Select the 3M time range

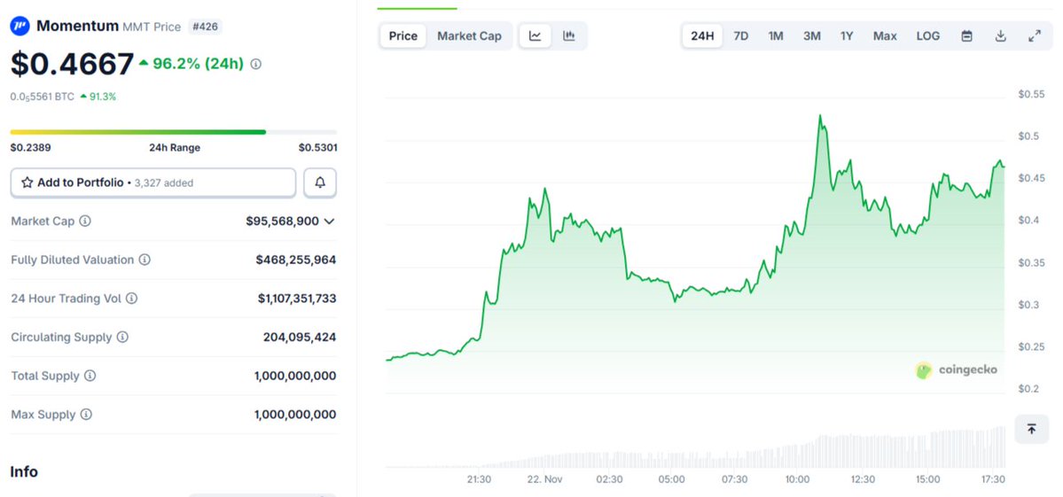coord(811,36)
